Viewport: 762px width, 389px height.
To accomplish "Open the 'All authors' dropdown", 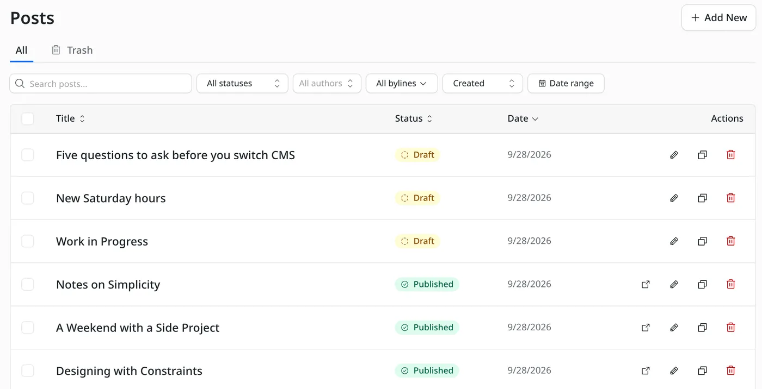I will [327, 84].
